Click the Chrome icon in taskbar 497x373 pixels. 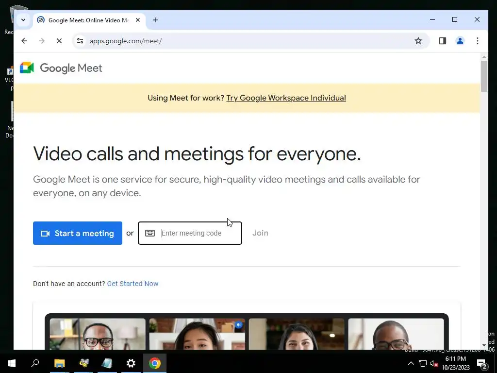(x=155, y=363)
